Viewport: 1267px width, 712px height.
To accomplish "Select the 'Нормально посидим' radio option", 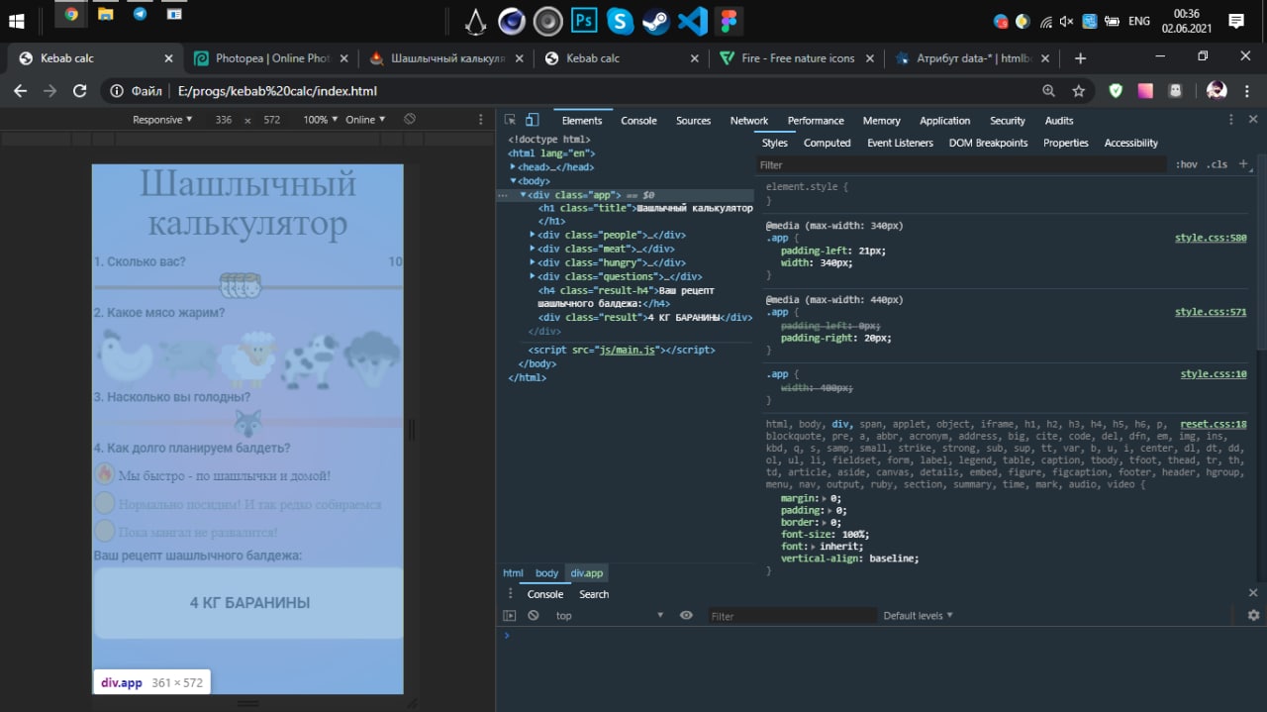I will click(105, 503).
